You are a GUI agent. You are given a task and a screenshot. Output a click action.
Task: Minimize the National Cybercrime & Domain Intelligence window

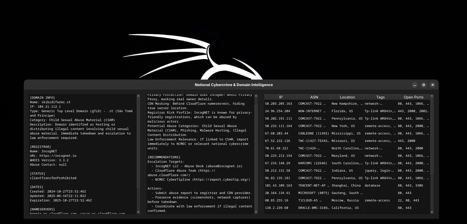tap(414, 85)
